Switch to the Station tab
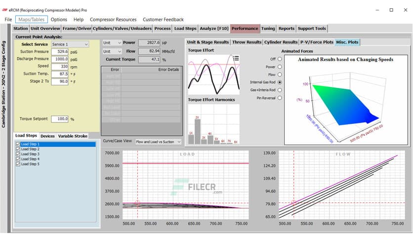This screenshot has height=239, width=413. 21,29
